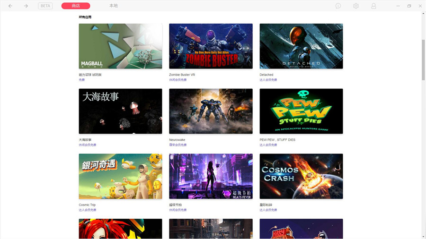This screenshot has width=426, height=239.
Task: Switch to the 商店 store tab
Action: click(76, 6)
